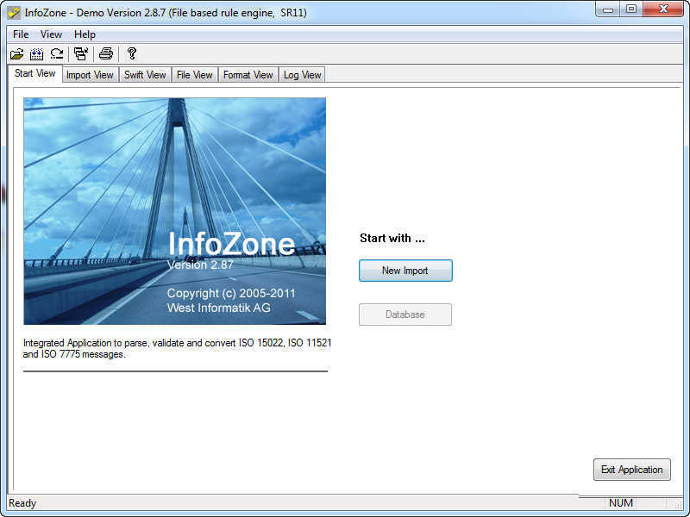Screen dimensions: 690x517
Task: Click the cascading windows toolbar icon
Action: (81, 54)
